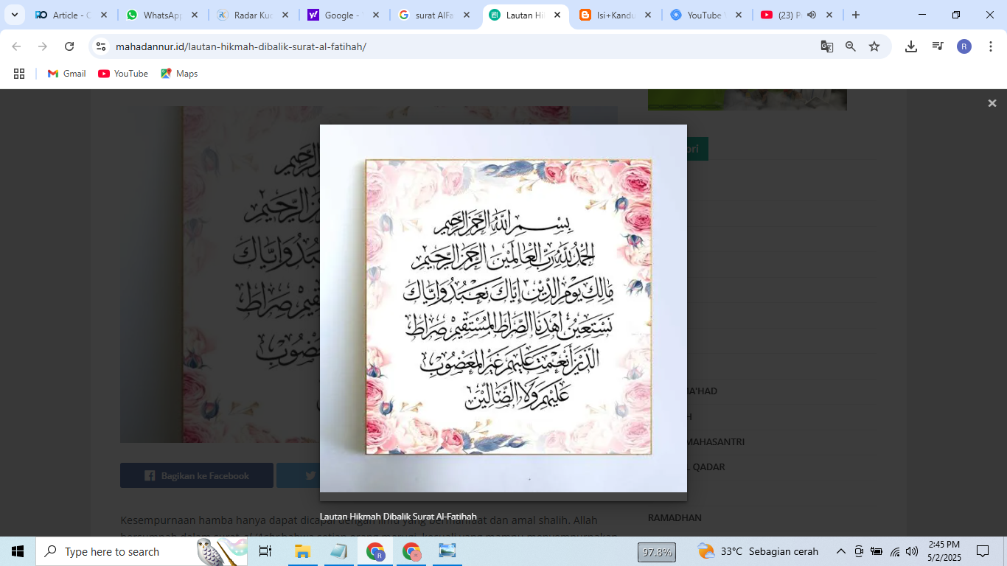Open the Wi-Fi network tray icon
This screenshot has width=1007, height=566.
[x=895, y=551]
